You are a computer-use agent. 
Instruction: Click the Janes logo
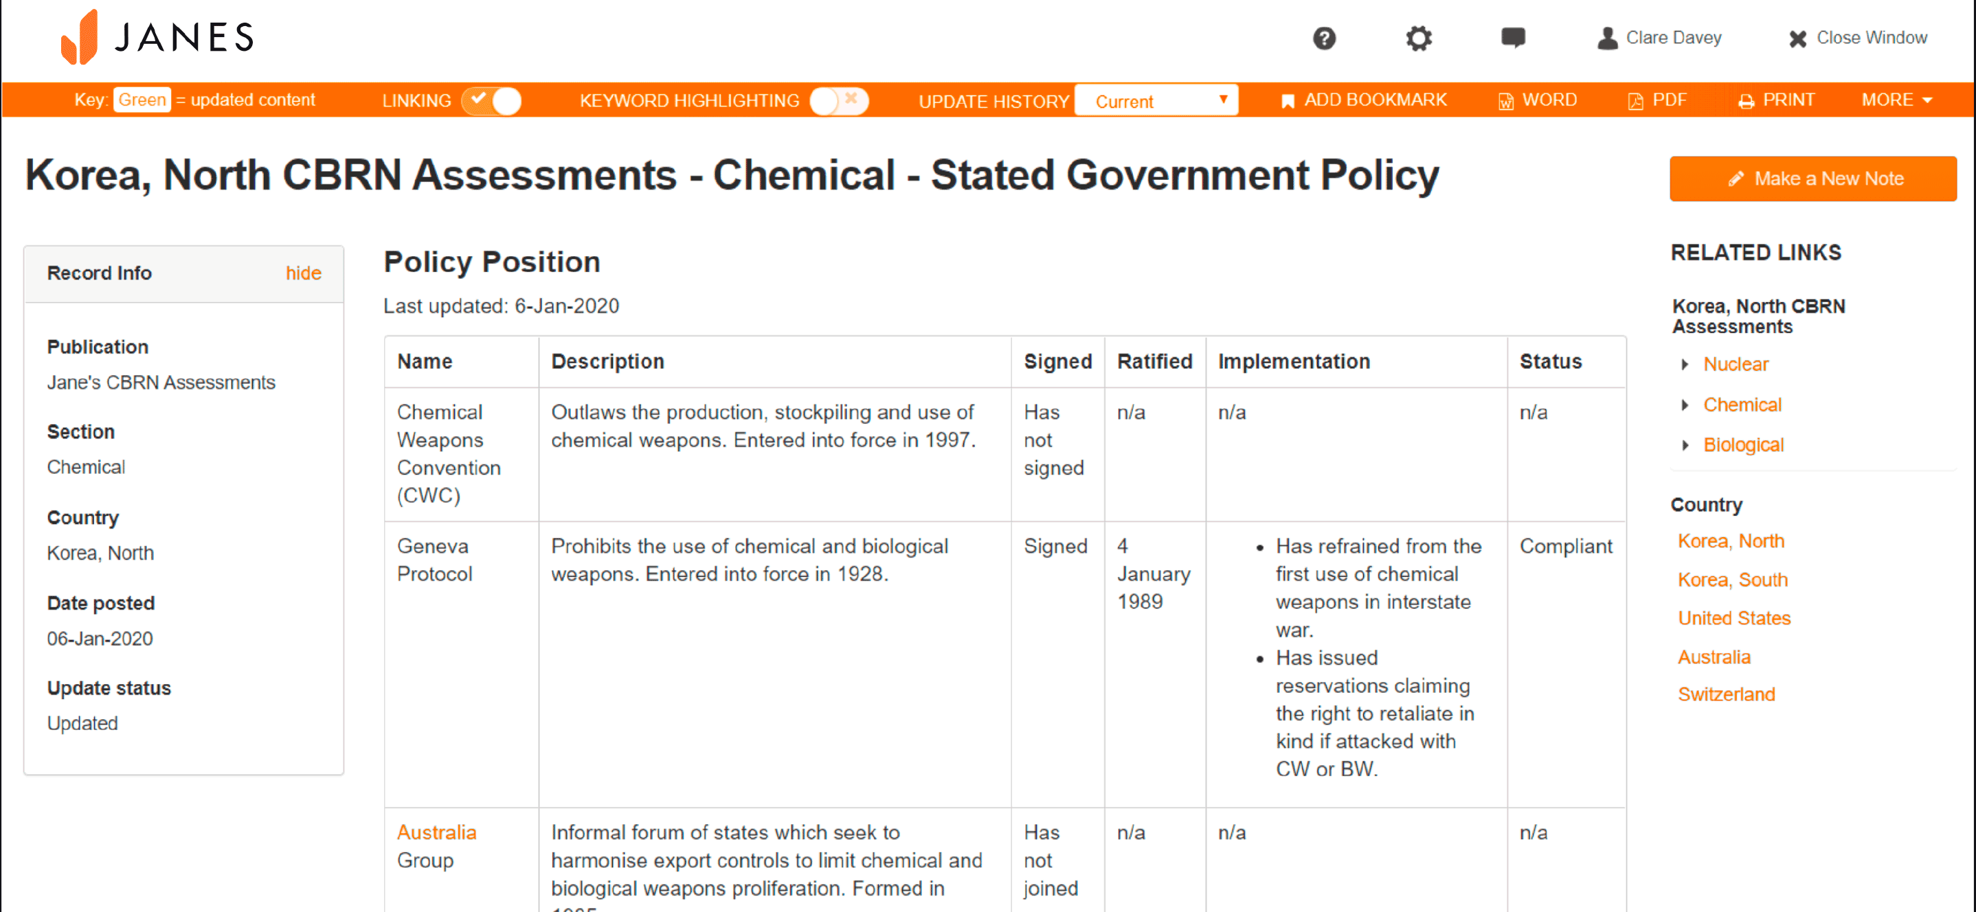pyautogui.click(x=157, y=37)
